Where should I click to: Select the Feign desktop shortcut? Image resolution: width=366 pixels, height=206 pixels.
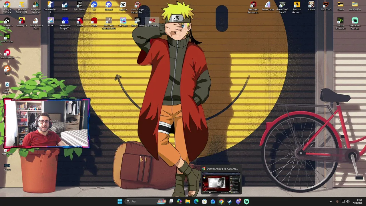pos(94,22)
